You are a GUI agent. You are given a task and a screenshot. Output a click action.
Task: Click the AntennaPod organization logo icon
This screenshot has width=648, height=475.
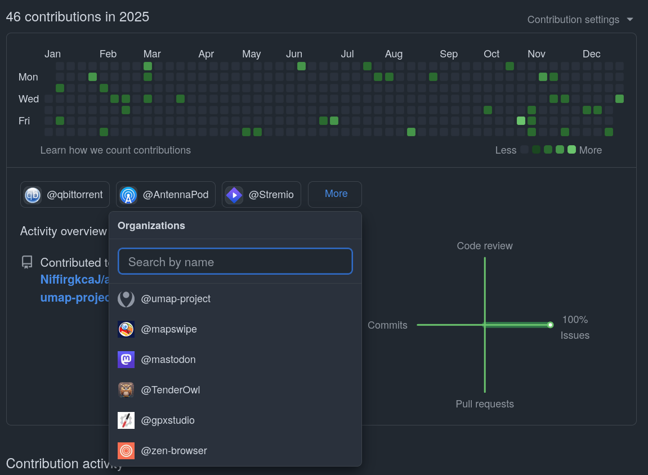pos(128,195)
